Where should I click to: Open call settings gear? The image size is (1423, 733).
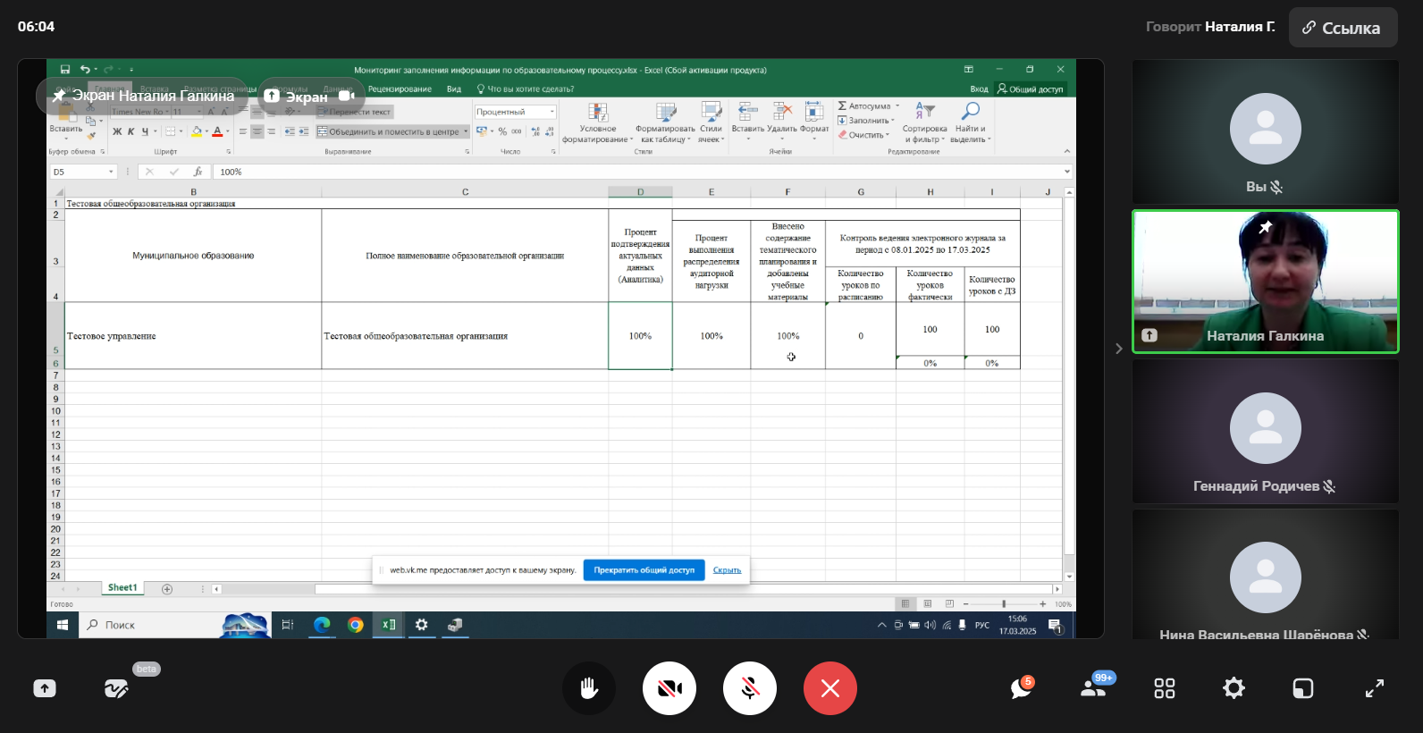(x=1234, y=688)
